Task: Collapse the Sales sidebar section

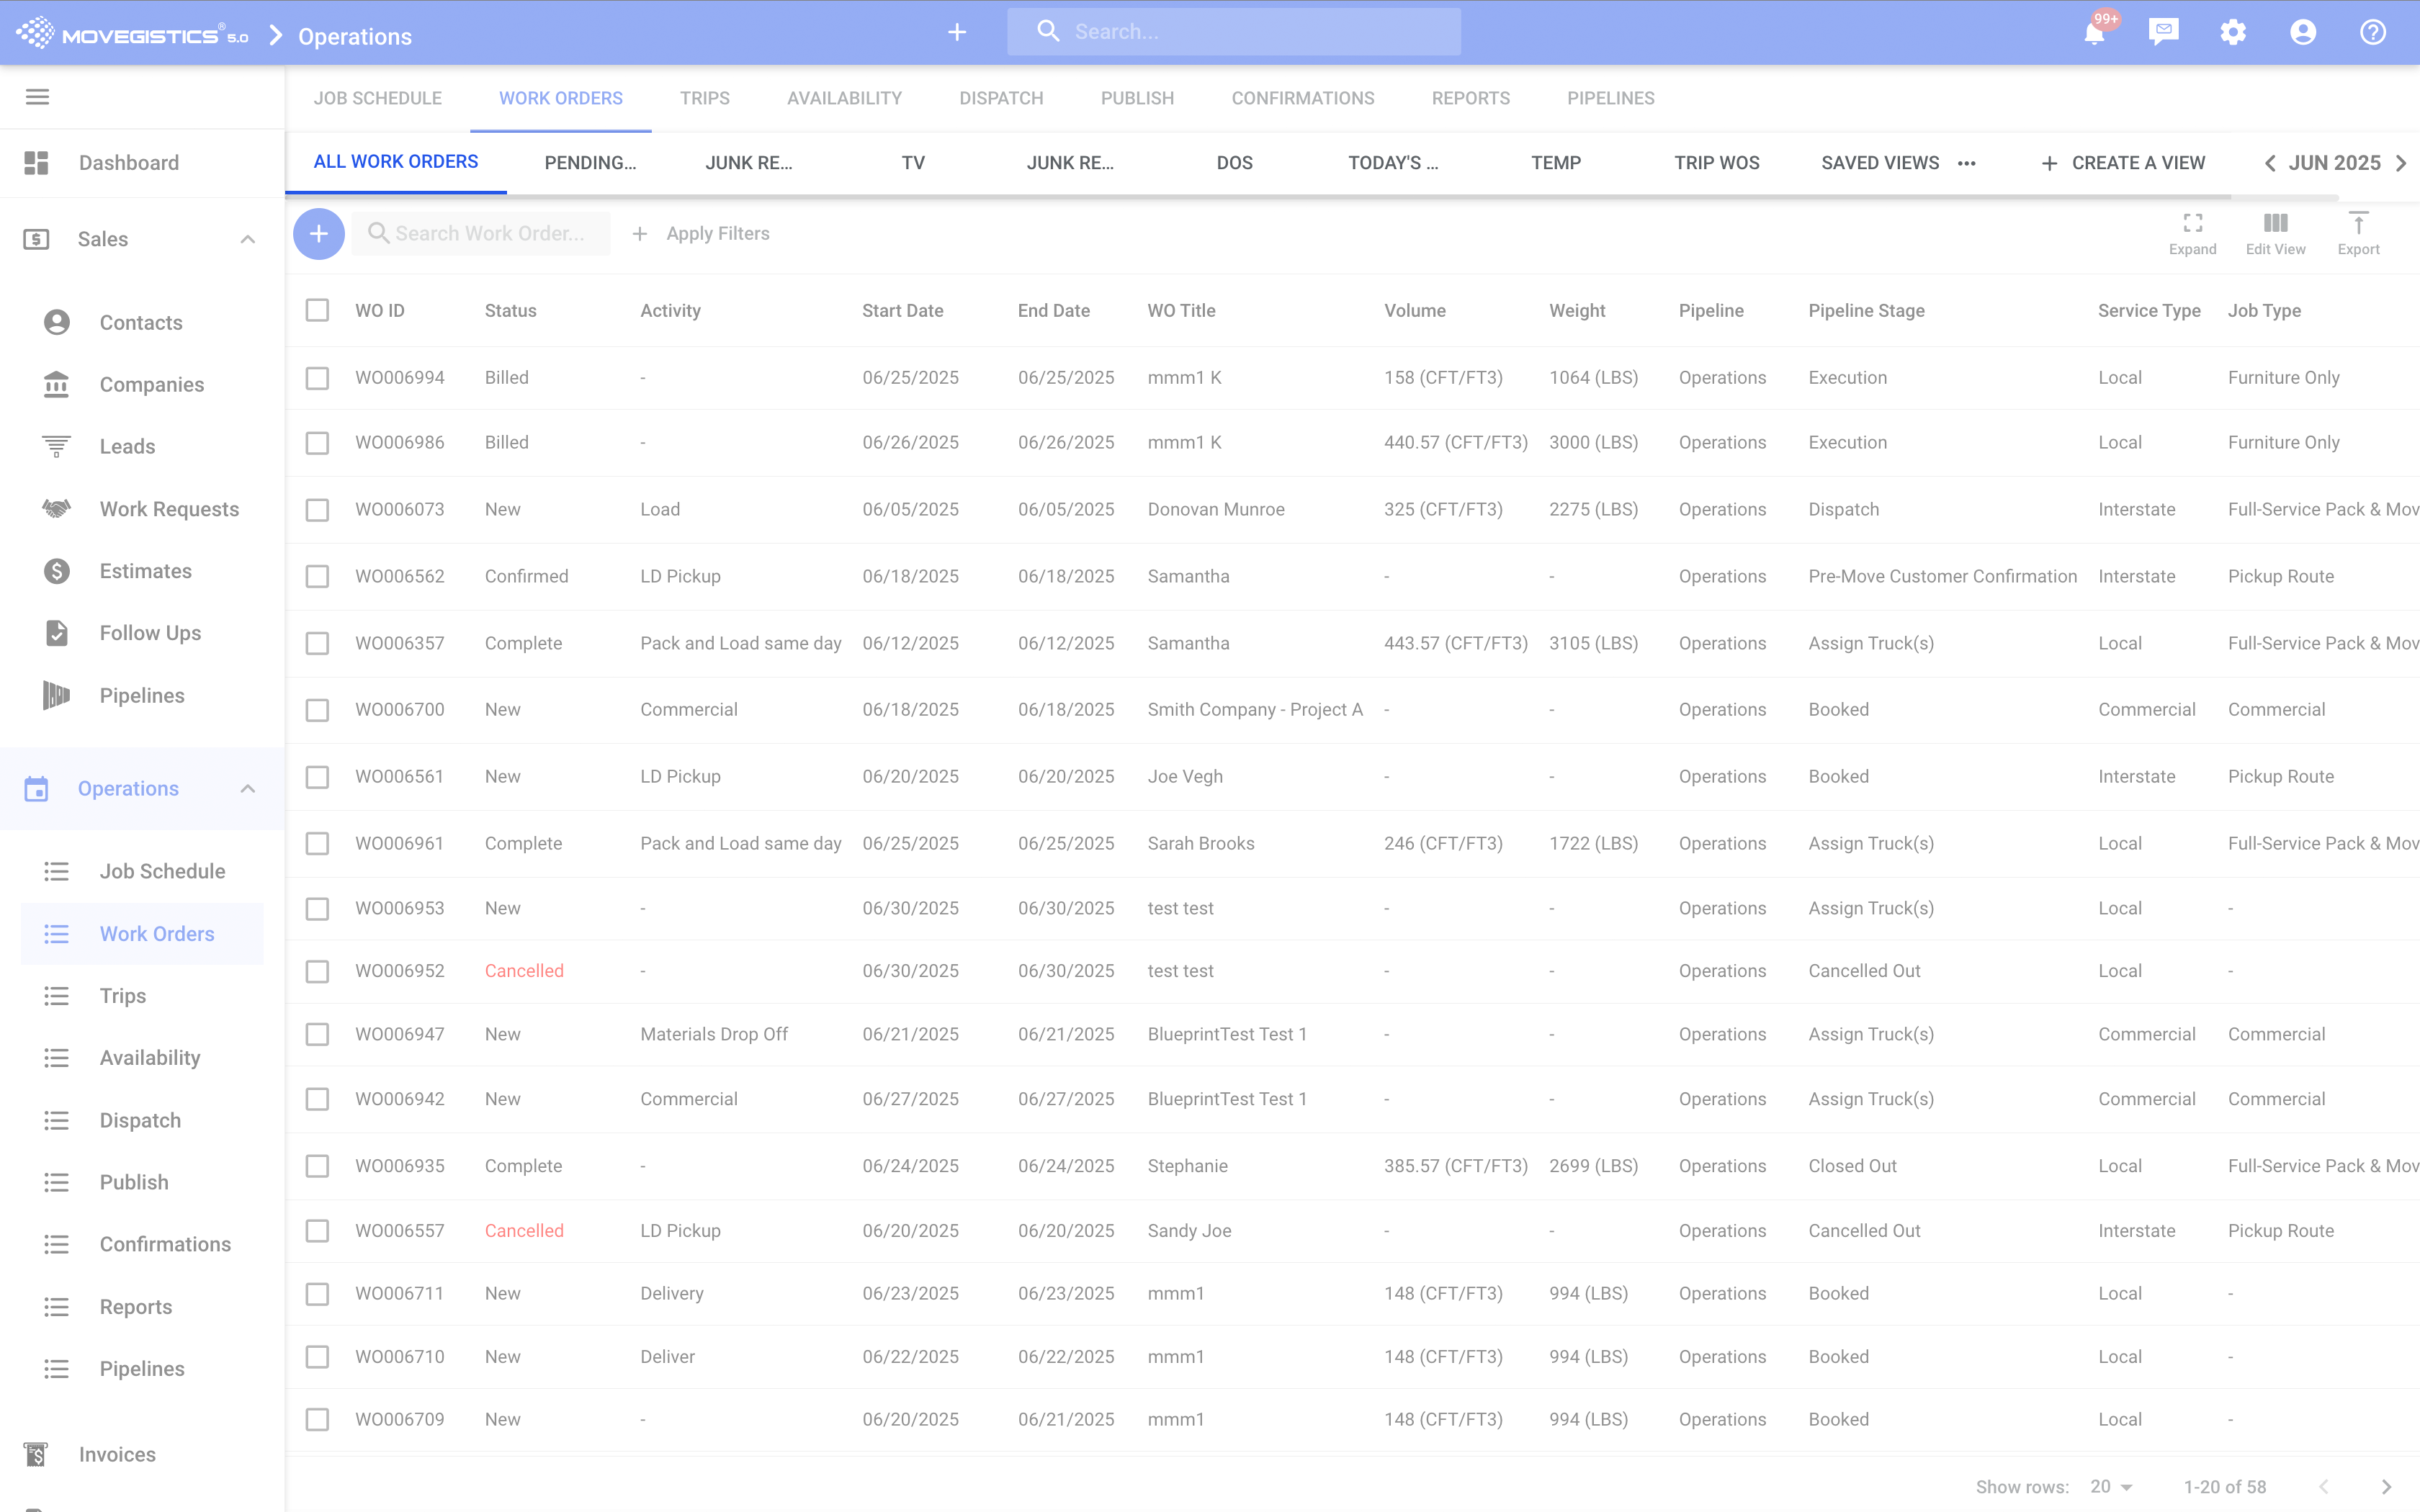Action: click(x=248, y=239)
